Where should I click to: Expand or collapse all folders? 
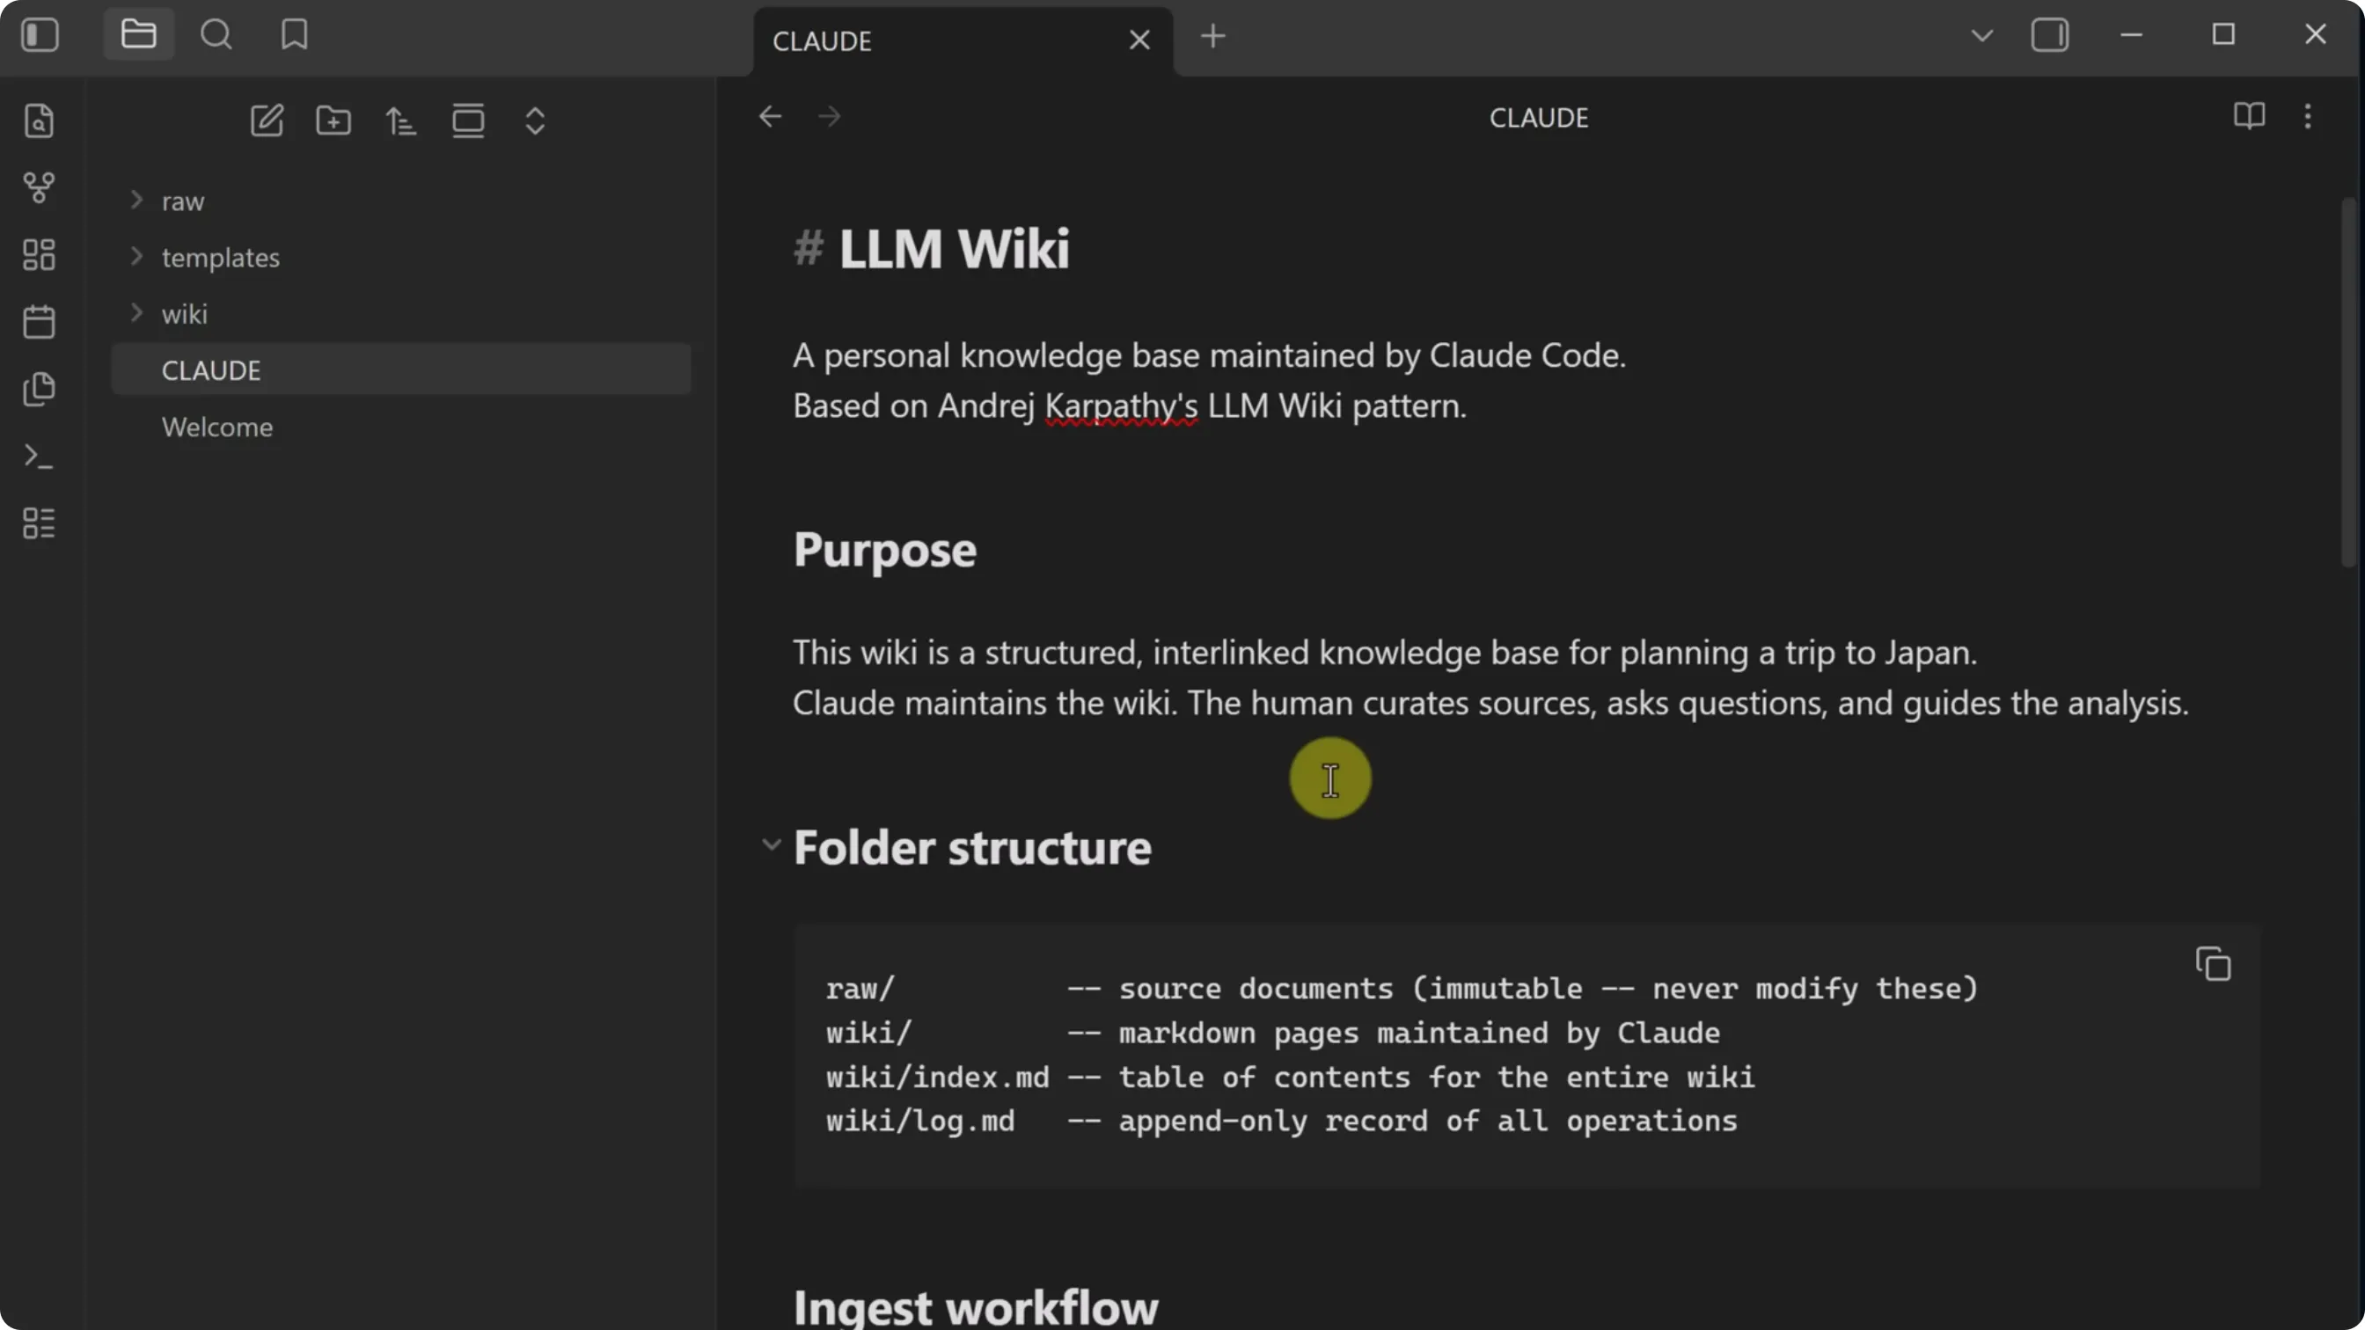(535, 121)
